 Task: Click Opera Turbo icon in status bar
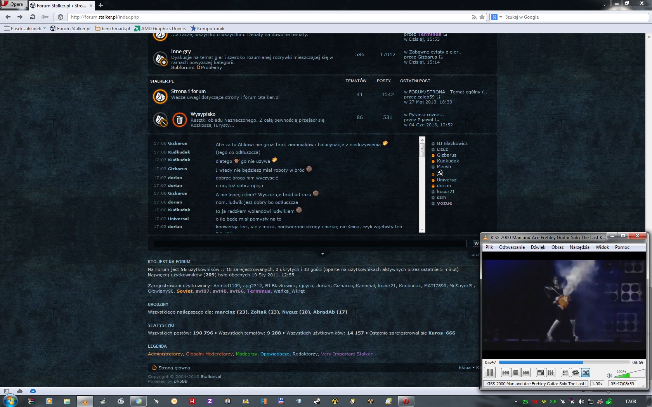pos(33,391)
